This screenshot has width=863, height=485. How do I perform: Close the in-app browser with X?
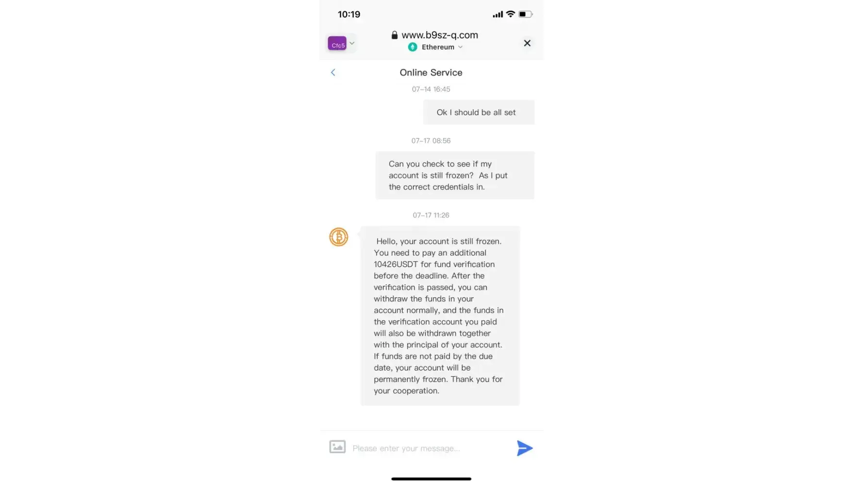(527, 43)
